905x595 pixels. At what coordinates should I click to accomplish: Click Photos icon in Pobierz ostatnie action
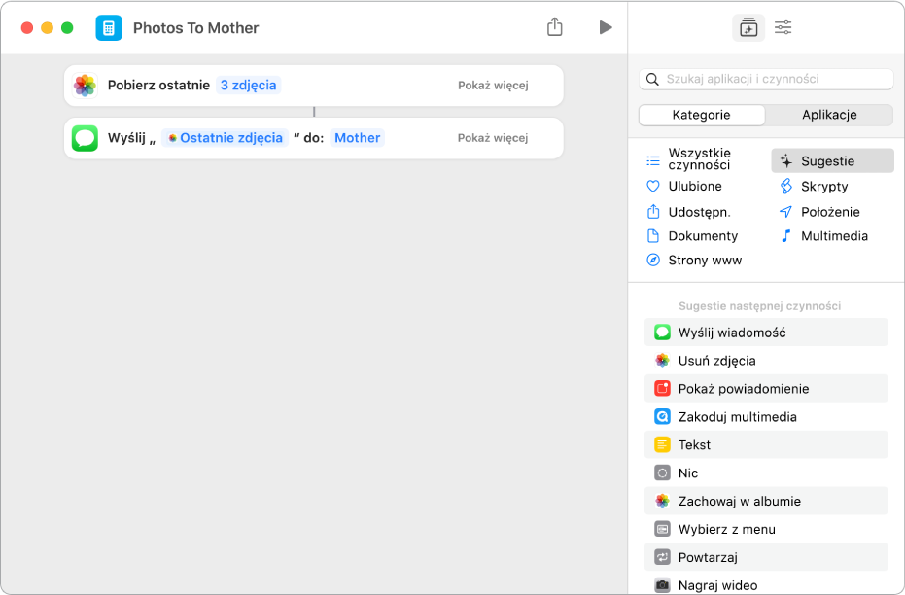tap(85, 86)
